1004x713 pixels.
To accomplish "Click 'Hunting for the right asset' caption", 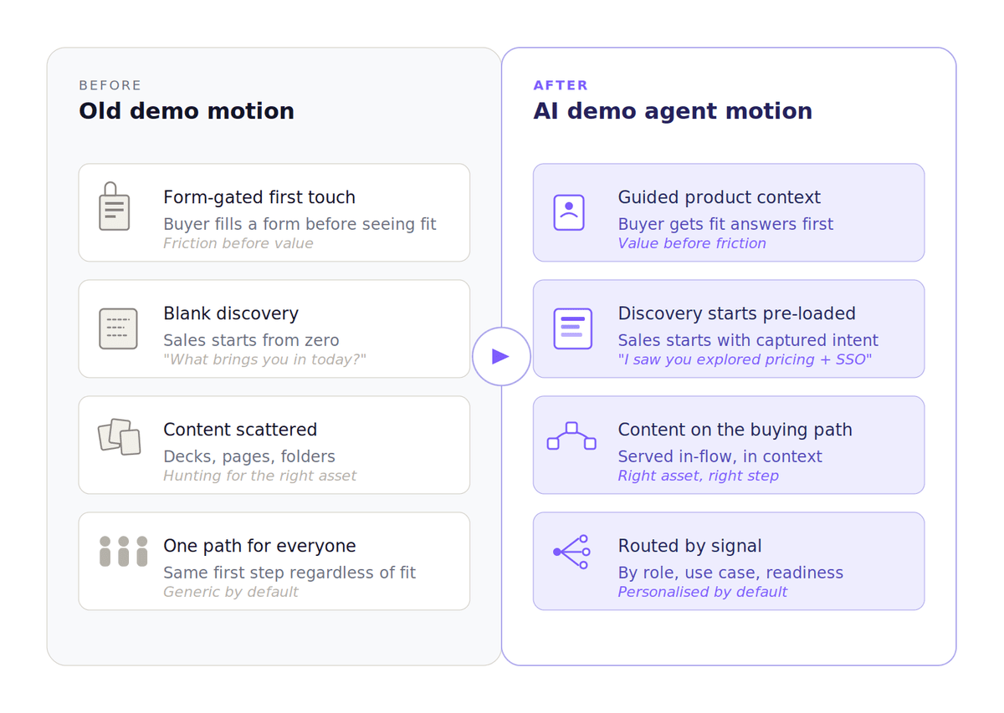I will point(259,476).
